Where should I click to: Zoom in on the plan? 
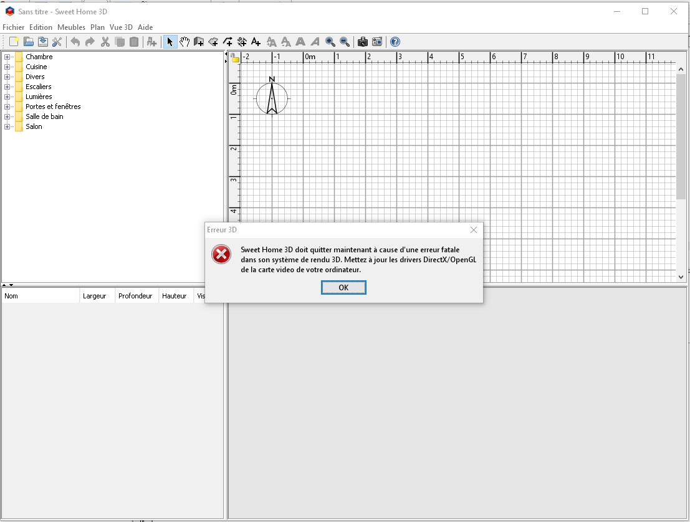point(330,42)
